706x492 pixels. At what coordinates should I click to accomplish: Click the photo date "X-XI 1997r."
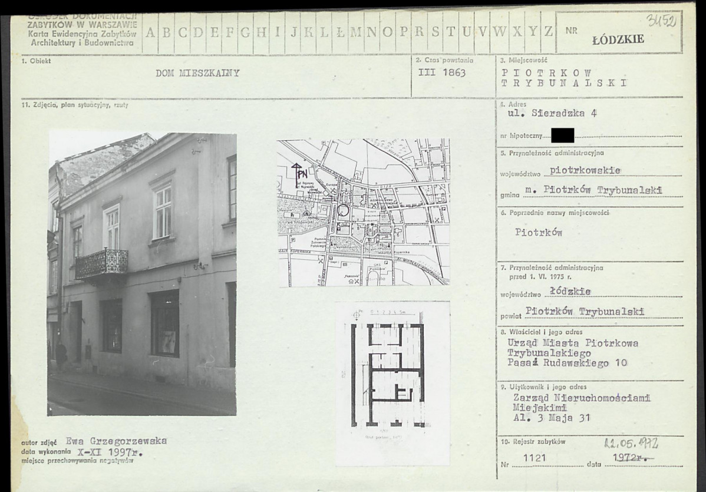coord(110,453)
